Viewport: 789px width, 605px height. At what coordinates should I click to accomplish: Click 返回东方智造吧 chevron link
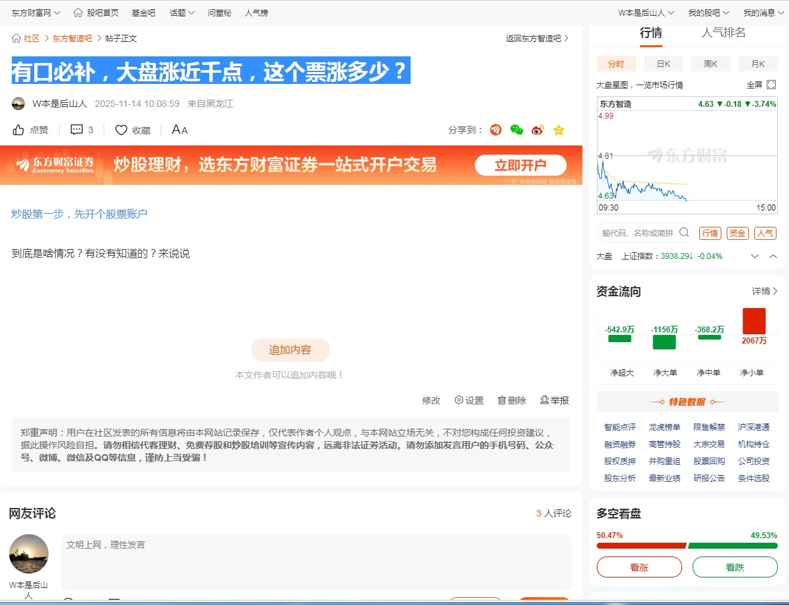[x=537, y=38]
